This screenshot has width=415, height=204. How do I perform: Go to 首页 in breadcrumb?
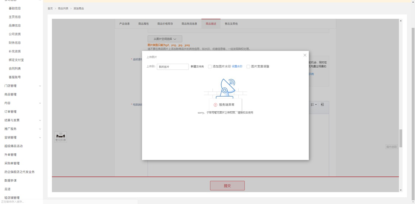coord(50,8)
